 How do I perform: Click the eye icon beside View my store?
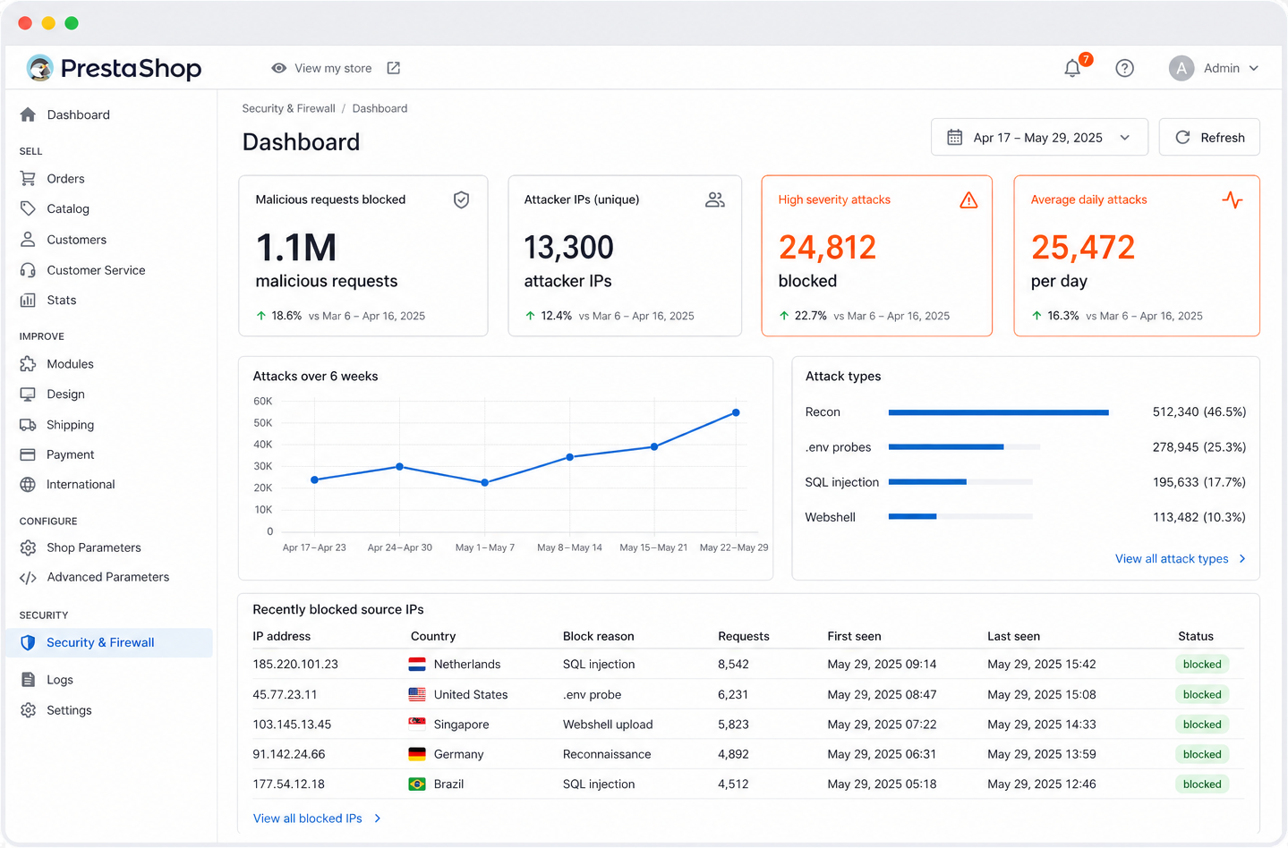(279, 68)
